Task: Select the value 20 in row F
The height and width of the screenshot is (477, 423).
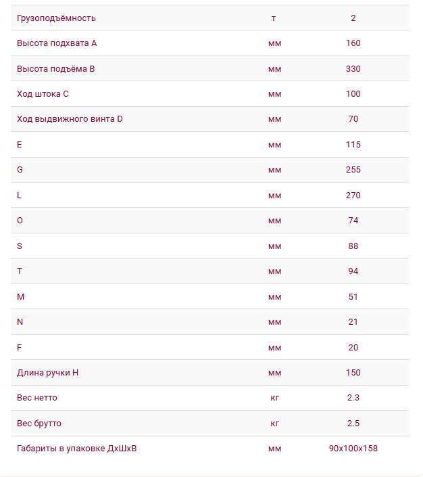Action: tap(353, 347)
